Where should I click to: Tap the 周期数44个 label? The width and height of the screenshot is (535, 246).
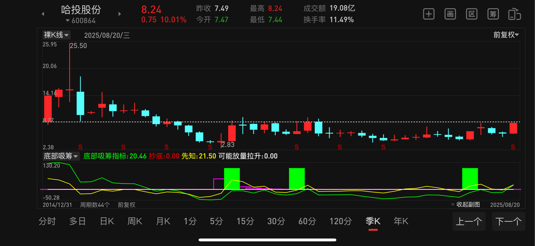click(x=95, y=205)
